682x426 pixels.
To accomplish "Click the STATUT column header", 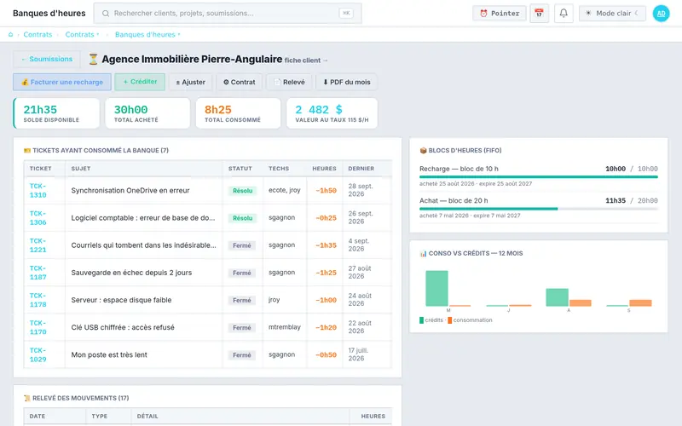I will pos(240,169).
